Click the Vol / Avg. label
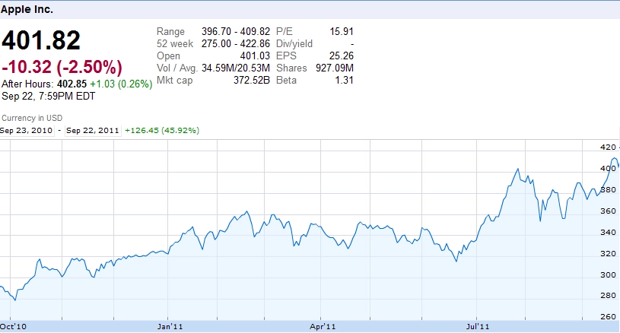This screenshot has width=620, height=333. coord(177,68)
